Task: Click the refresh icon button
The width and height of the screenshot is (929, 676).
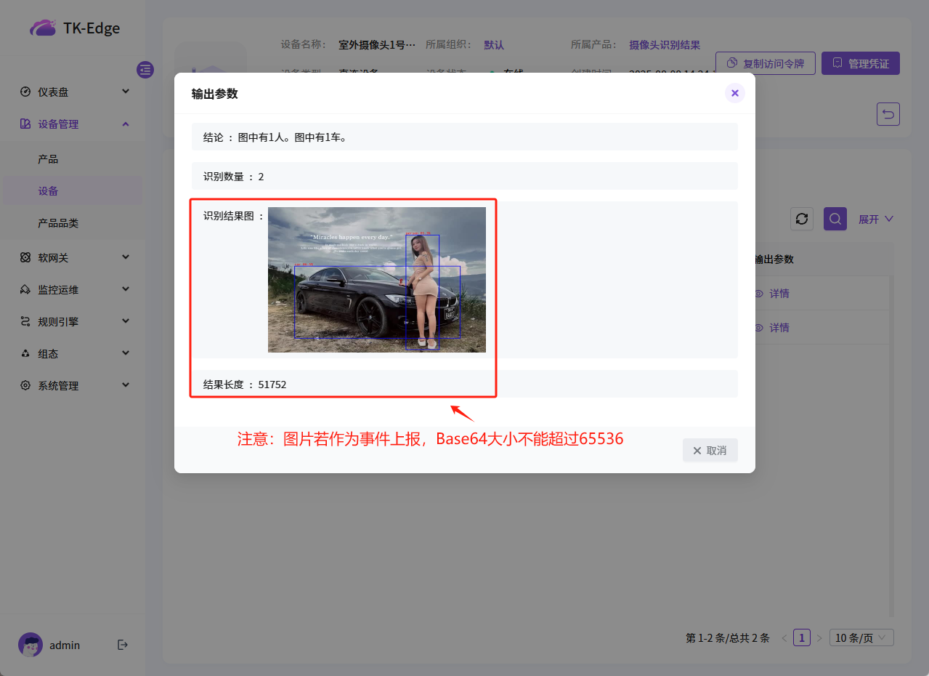Action: pyautogui.click(x=802, y=219)
